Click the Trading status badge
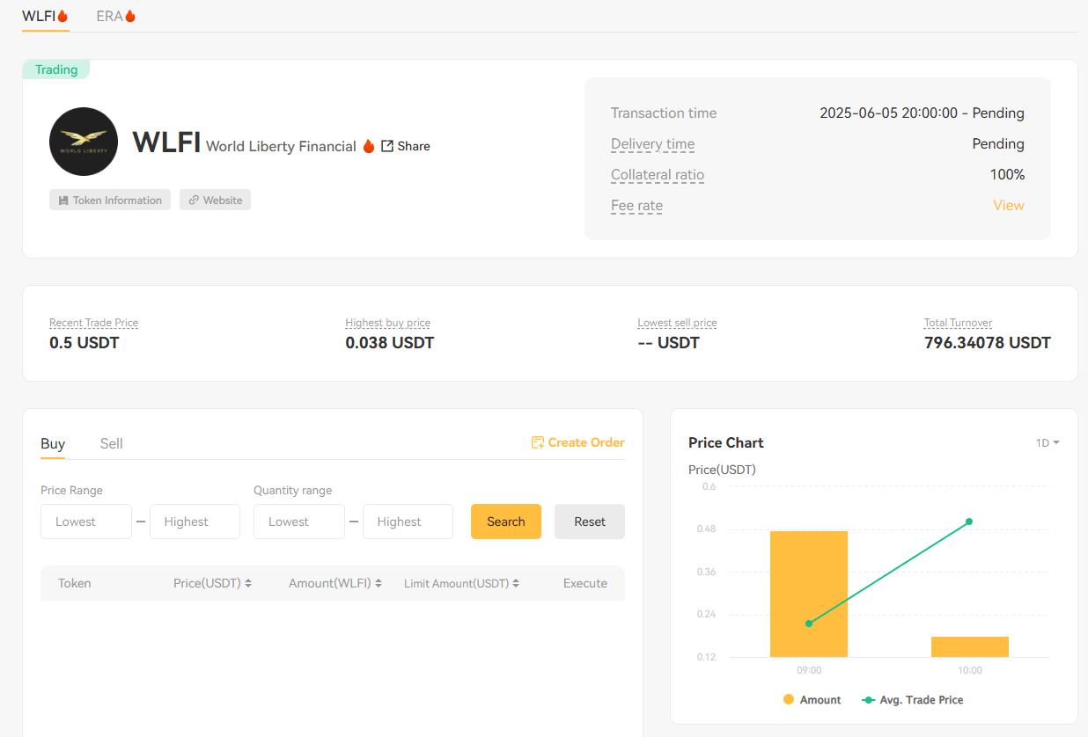 [56, 69]
